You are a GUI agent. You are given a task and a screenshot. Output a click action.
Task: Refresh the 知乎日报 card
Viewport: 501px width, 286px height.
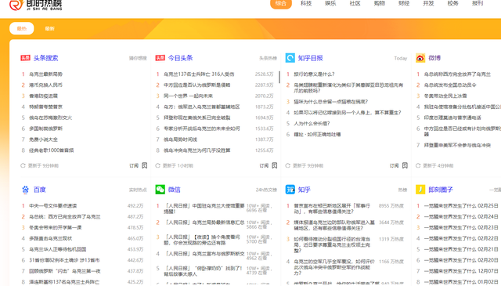tap(287, 165)
